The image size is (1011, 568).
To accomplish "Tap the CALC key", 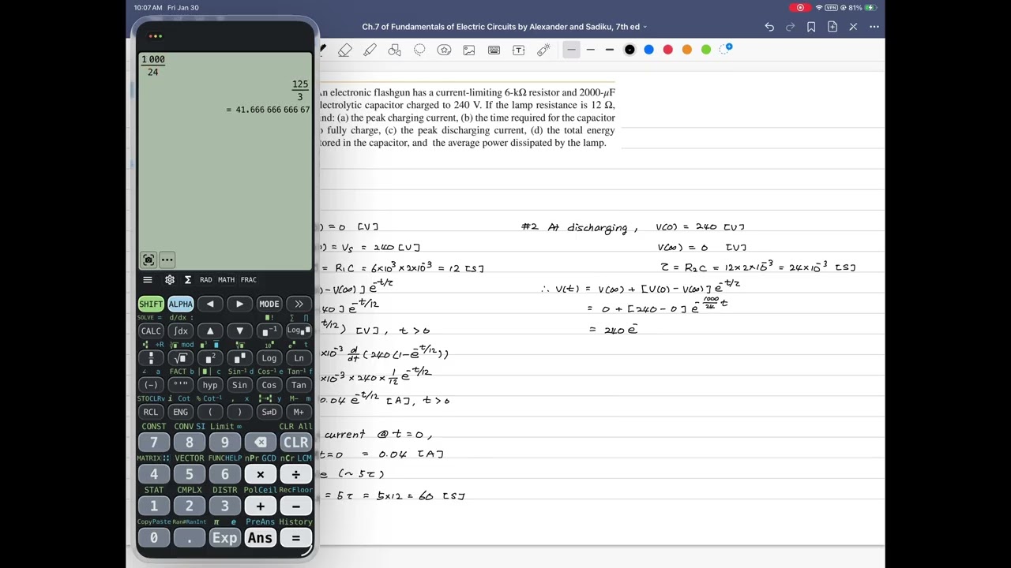I will (151, 331).
